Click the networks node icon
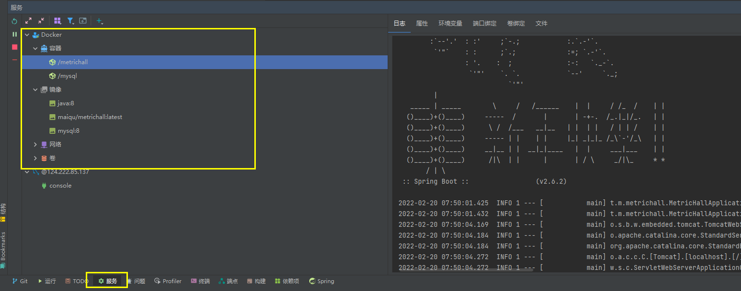Viewport: 741px width, 291px height. [x=44, y=145]
